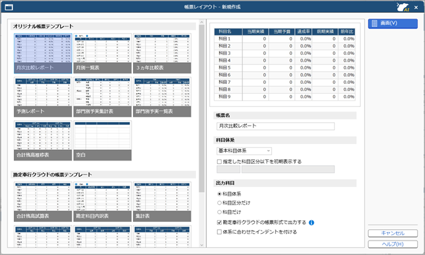Click the 達成率 column header
This screenshot has width=425, height=255.
click(303, 32)
